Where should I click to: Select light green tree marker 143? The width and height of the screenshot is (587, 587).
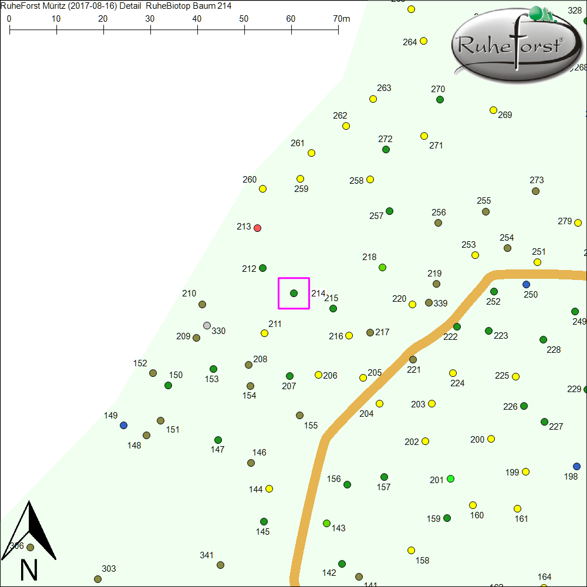pyautogui.click(x=326, y=523)
